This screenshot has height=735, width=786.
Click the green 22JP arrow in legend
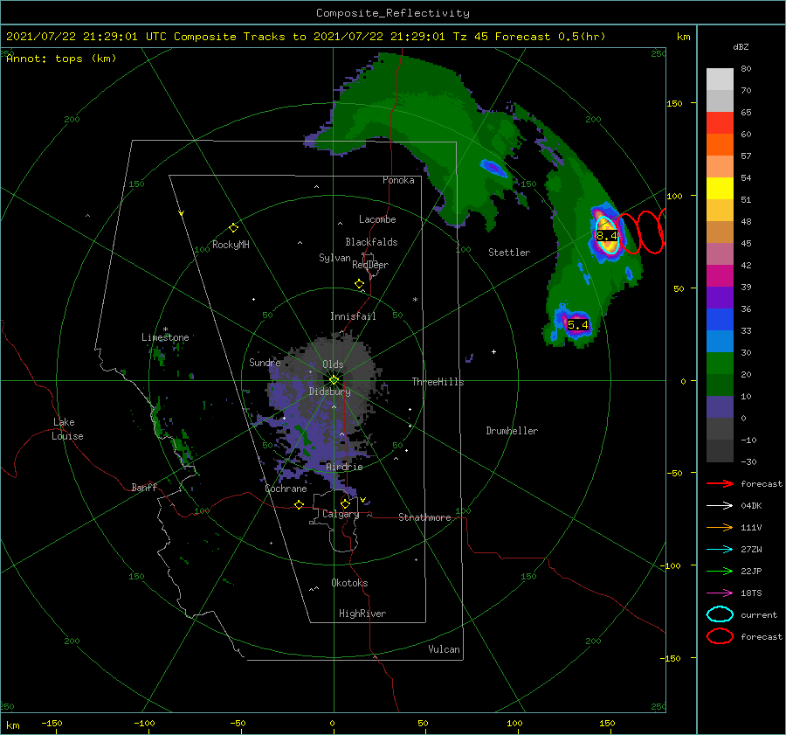pyautogui.click(x=720, y=571)
